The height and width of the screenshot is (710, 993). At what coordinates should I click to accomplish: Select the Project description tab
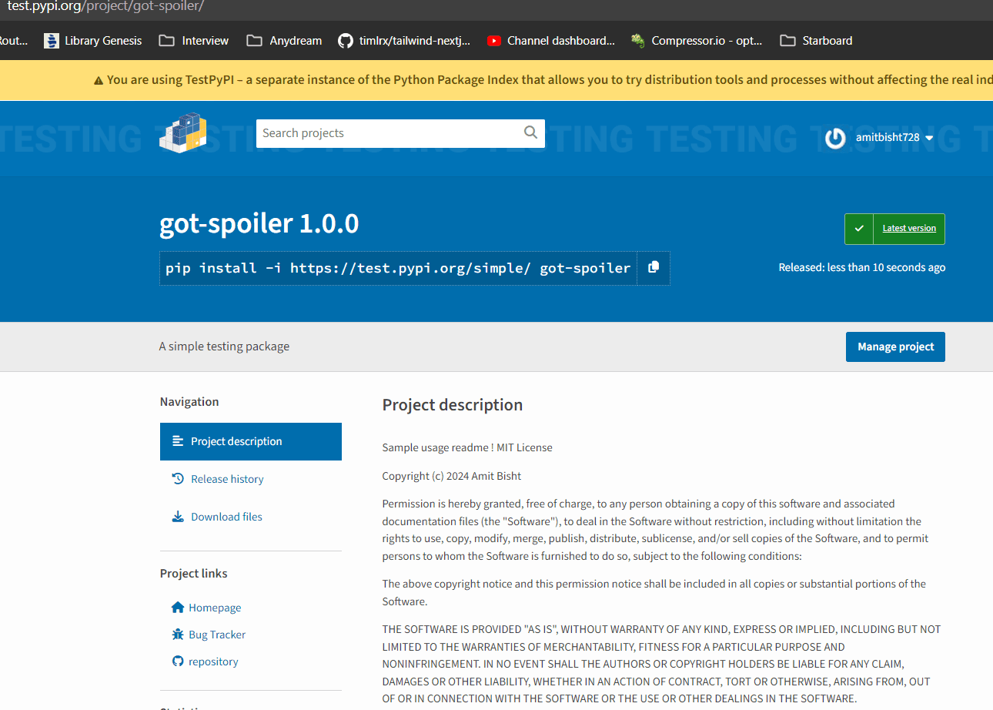tap(251, 441)
